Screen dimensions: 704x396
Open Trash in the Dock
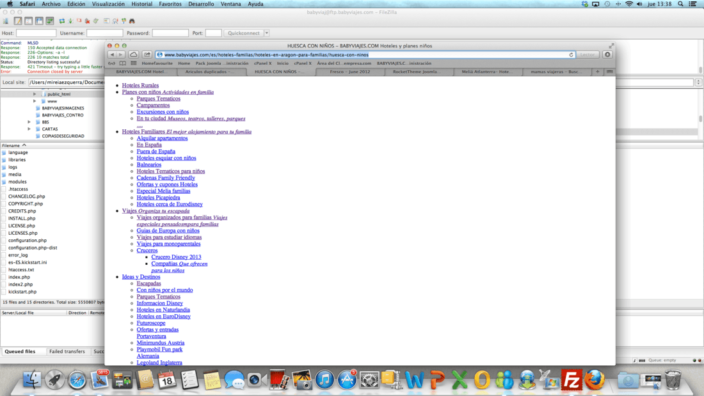click(x=673, y=380)
